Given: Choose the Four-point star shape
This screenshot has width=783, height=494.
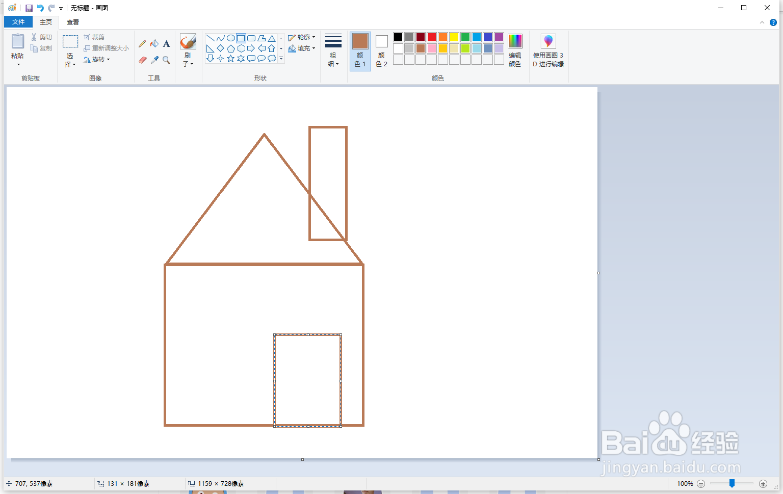Looking at the screenshot, I should click(x=220, y=59).
